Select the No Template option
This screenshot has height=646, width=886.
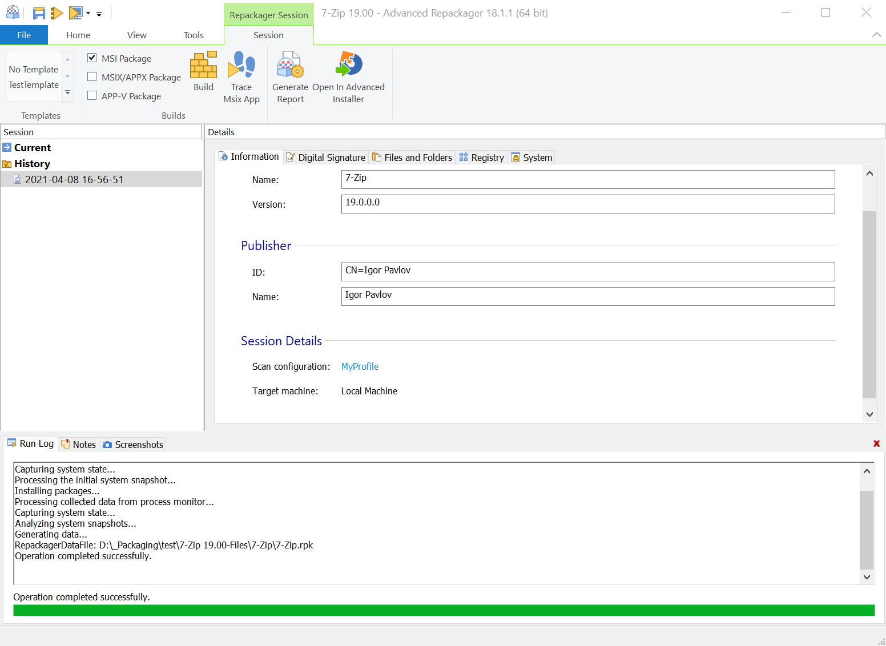[x=34, y=69]
